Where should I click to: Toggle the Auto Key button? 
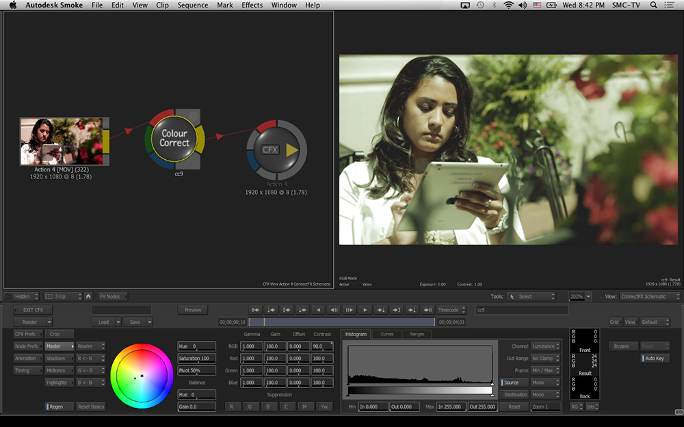(x=655, y=359)
